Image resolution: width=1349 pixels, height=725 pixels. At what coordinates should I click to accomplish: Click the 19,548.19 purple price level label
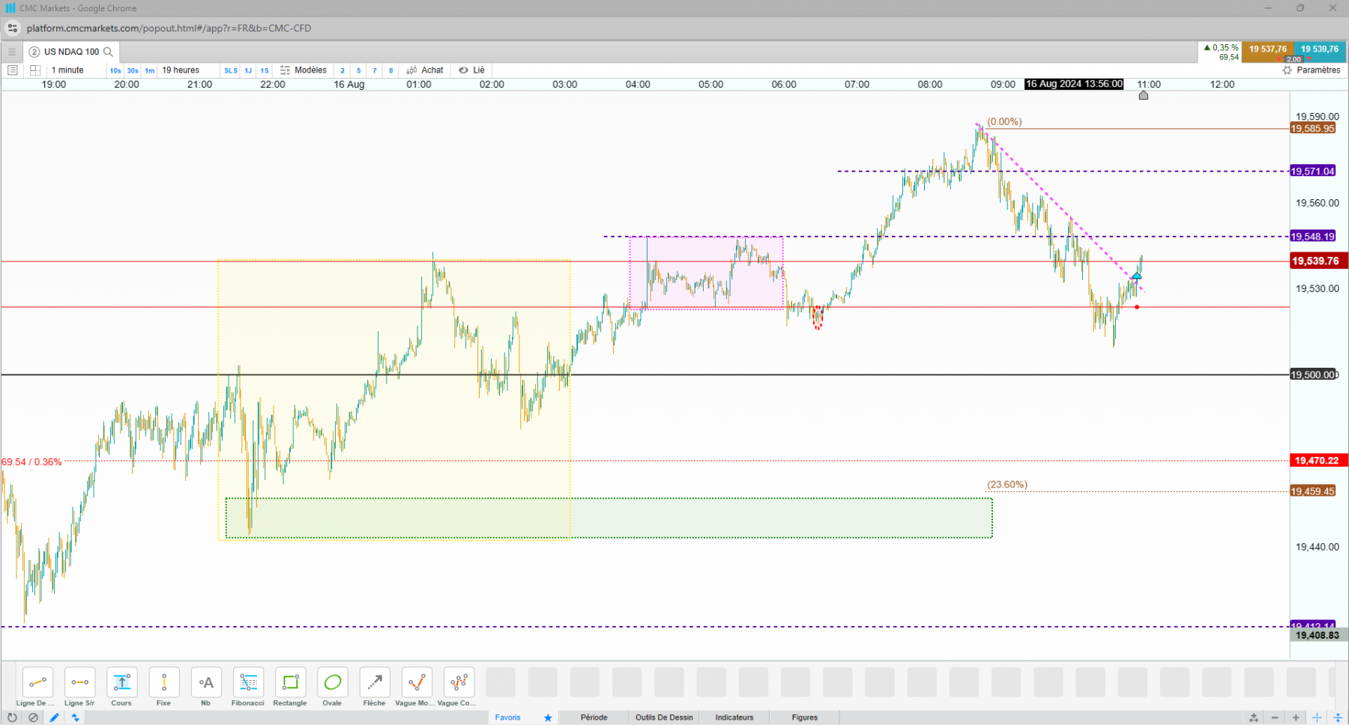[x=1312, y=237]
